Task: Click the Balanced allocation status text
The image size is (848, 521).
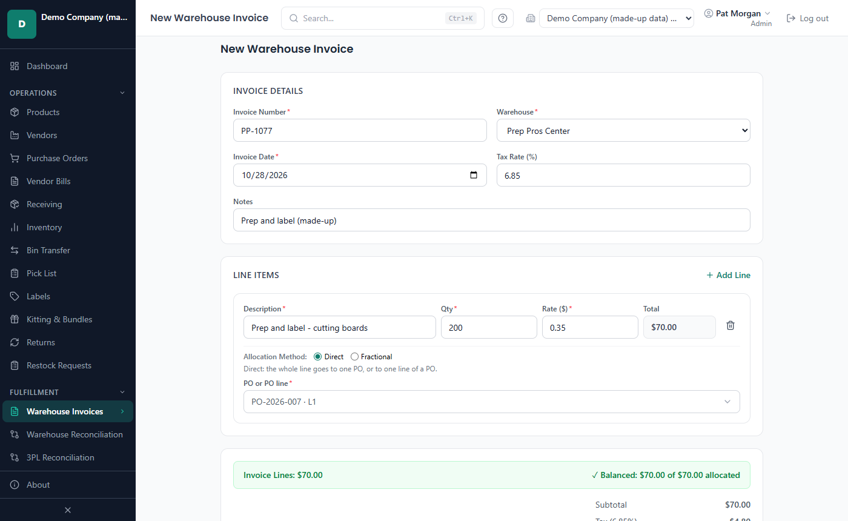Action: (x=666, y=475)
